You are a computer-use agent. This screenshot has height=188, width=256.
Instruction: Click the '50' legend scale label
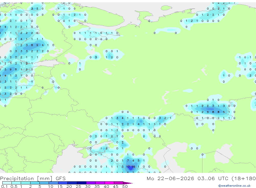point(125,186)
